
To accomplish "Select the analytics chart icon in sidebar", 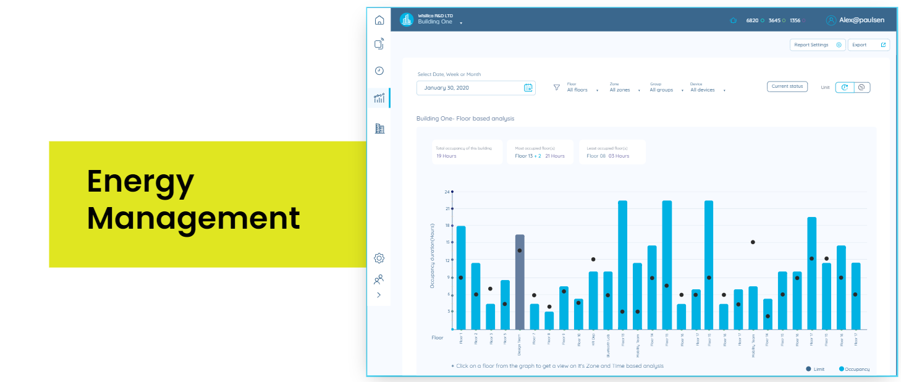I will click(x=379, y=98).
